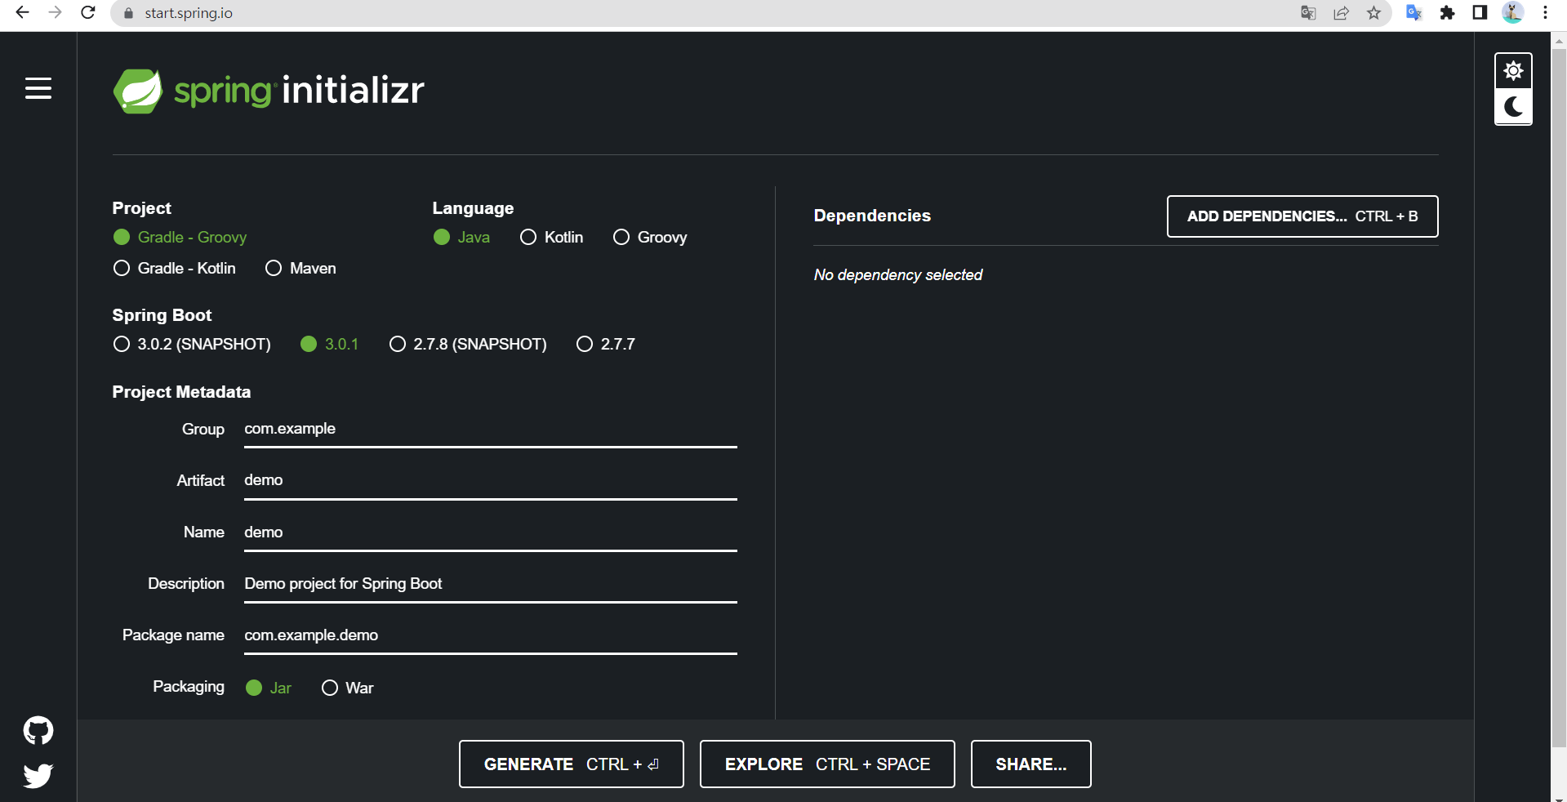Edit the Artifact field
The image size is (1567, 802).
pos(491,480)
